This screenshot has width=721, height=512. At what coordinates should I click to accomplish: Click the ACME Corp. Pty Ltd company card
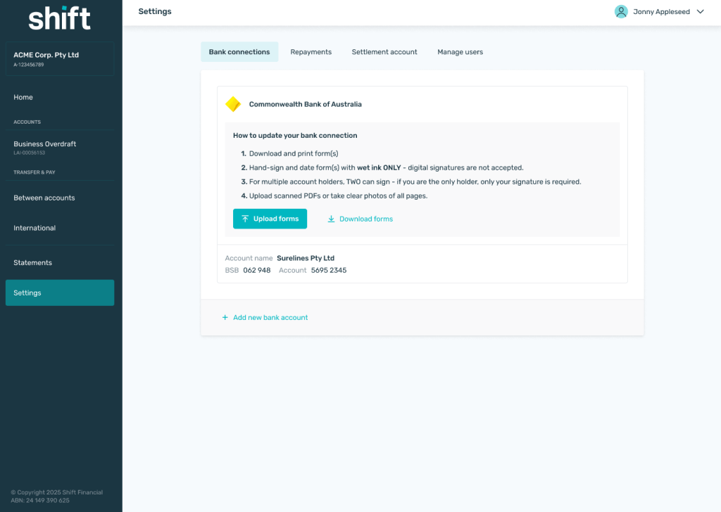pyautogui.click(x=60, y=59)
